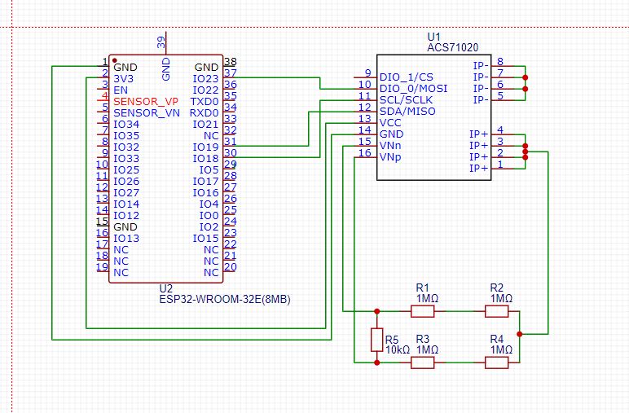Click the IO13 pin label
The width and height of the screenshot is (629, 413).
point(126,238)
